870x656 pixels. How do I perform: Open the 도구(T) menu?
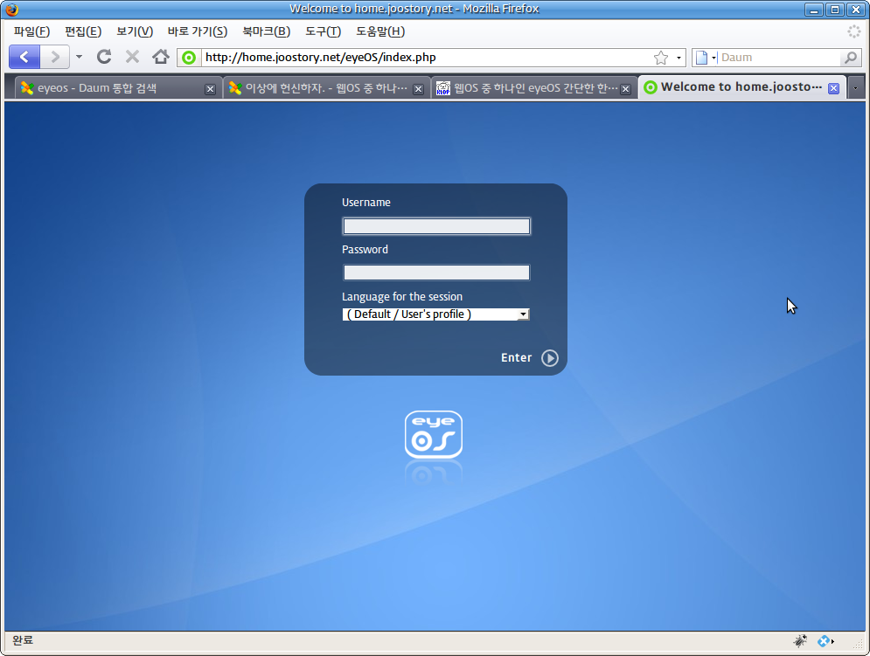point(323,31)
